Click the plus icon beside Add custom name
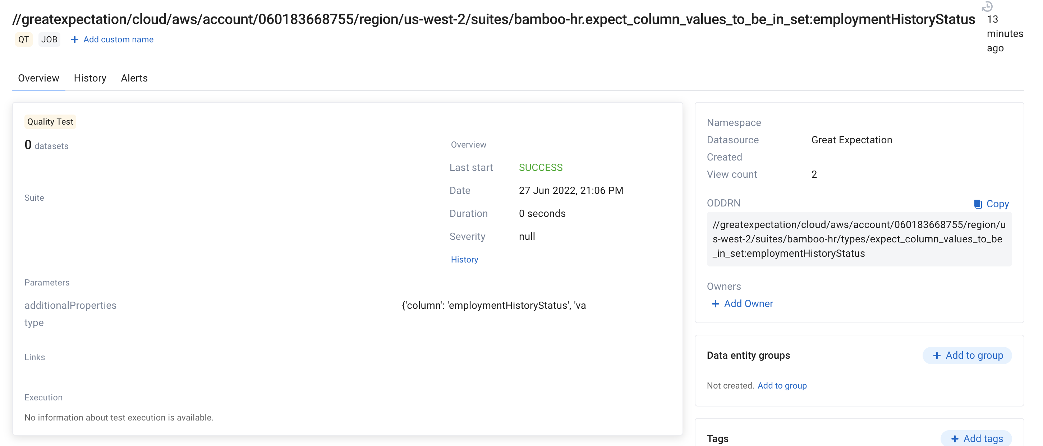The width and height of the screenshot is (1043, 446). (74, 40)
